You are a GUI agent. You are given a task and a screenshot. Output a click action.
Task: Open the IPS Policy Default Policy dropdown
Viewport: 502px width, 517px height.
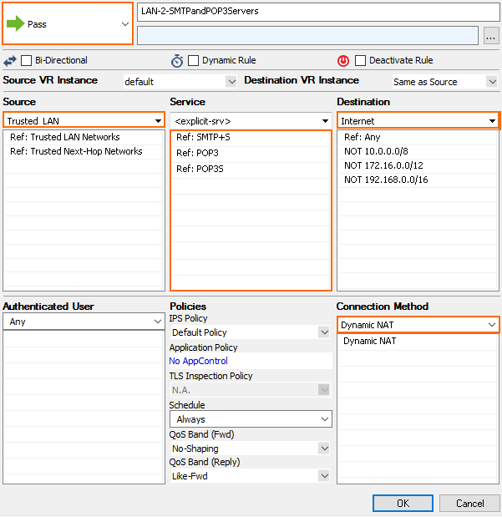click(251, 332)
